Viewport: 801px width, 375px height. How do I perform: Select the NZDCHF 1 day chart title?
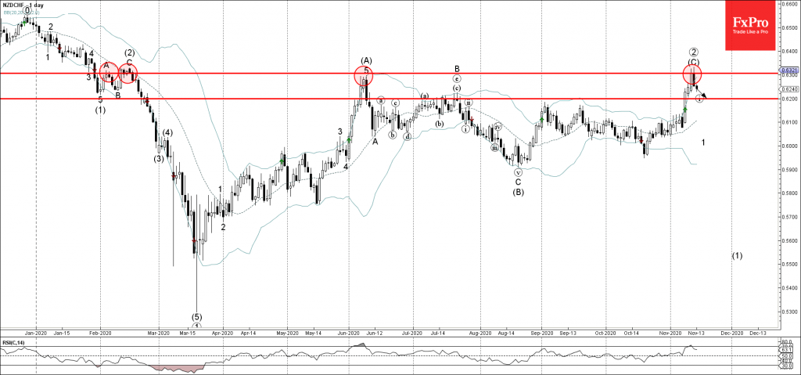coord(23,4)
